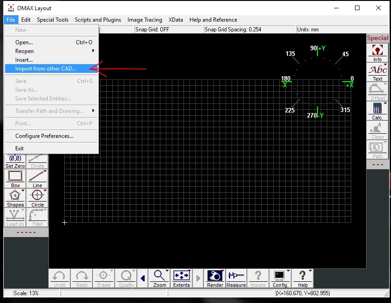Viewport: 391px width, 303px height.
Task: Select the Line drawing tool
Action: [x=37, y=179]
